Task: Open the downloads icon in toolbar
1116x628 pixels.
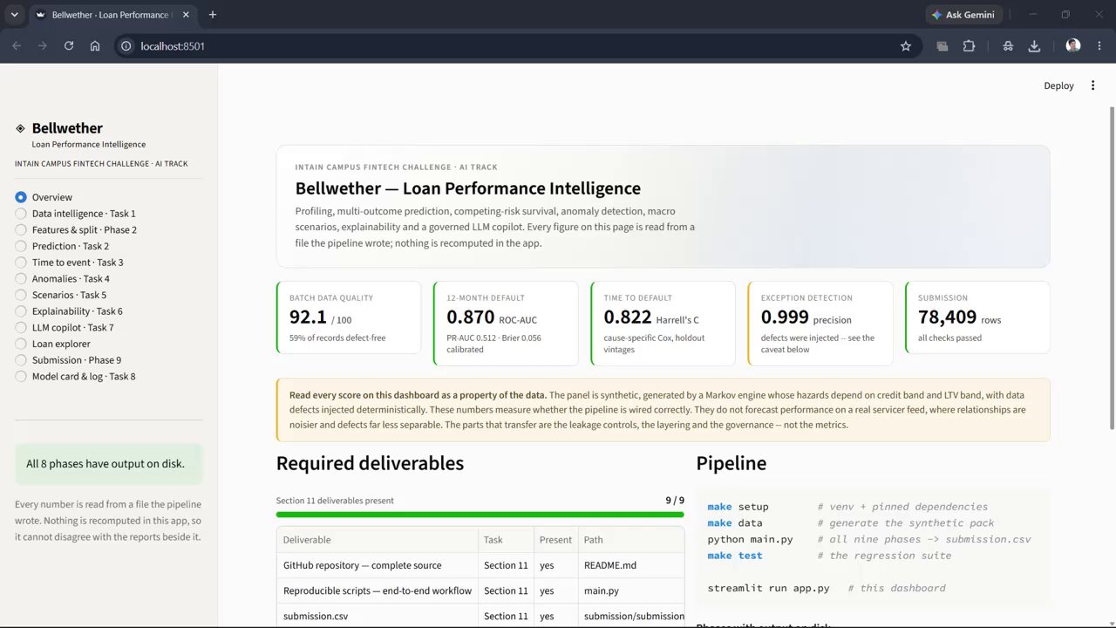Action: [1034, 46]
